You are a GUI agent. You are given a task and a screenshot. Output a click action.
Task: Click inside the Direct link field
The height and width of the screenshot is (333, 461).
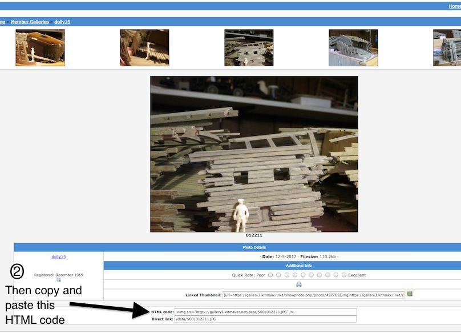click(x=265, y=319)
